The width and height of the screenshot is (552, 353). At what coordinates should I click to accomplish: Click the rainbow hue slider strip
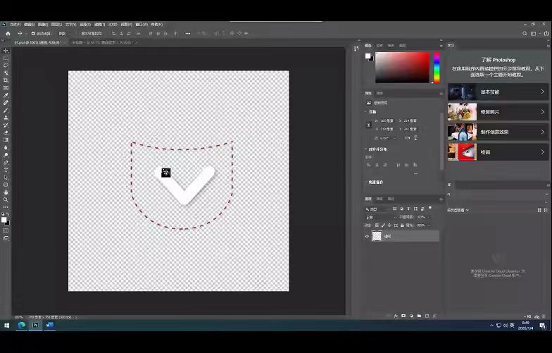point(437,68)
